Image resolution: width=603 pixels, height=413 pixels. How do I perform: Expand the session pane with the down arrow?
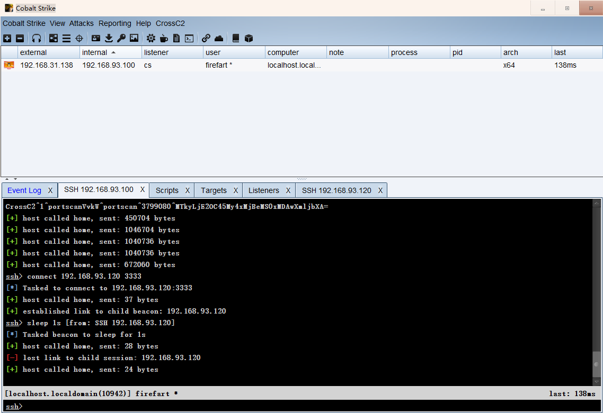pyautogui.click(x=15, y=179)
